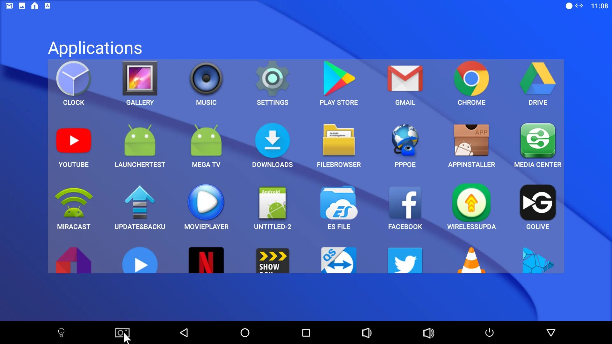Screen dimensions: 612x344
Task: Select the screenshot tool icon
Action: click(122, 332)
